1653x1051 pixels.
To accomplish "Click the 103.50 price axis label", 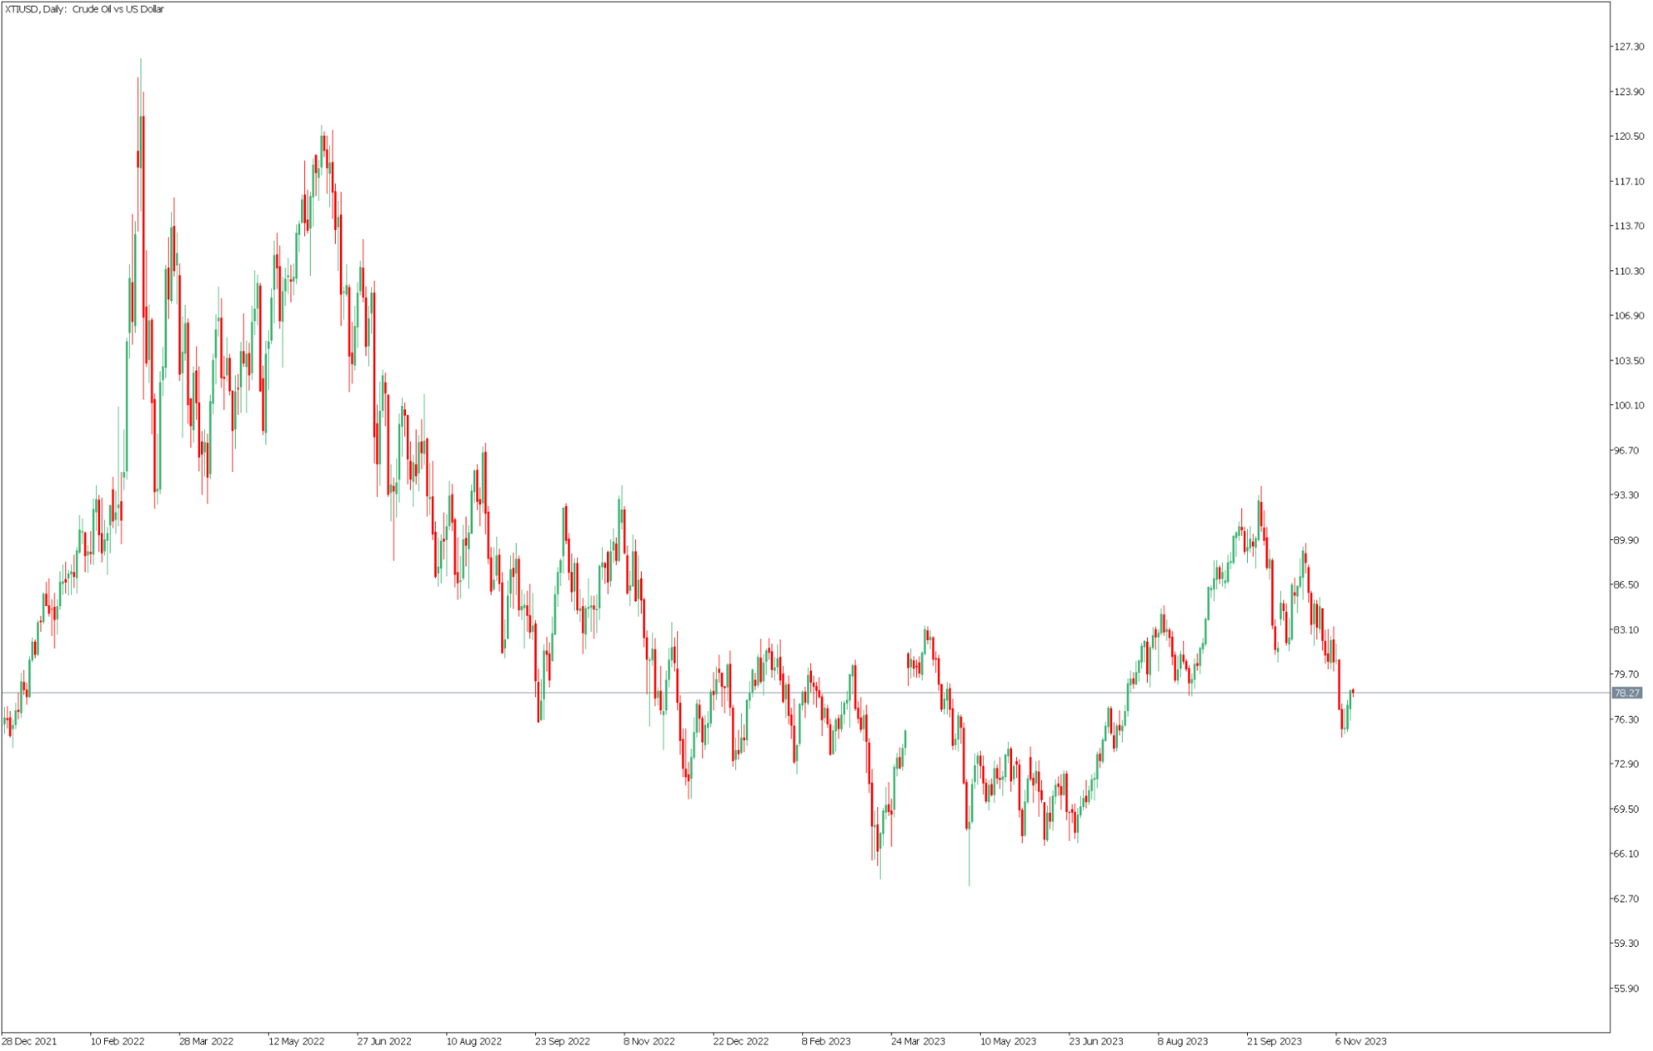I will (1629, 361).
